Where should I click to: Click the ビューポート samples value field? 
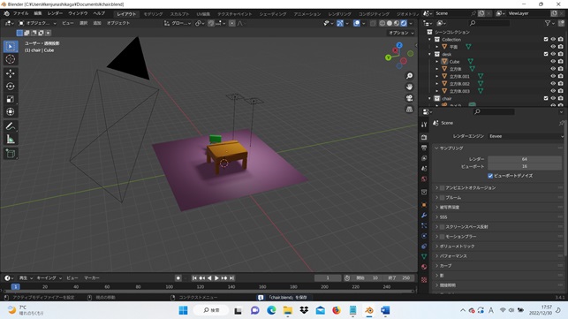click(525, 166)
